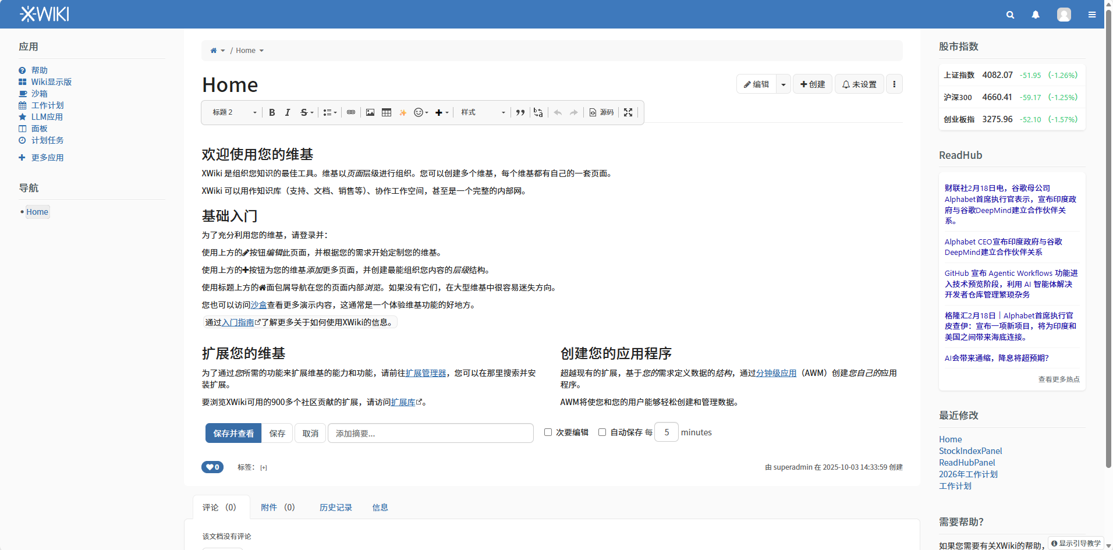The height and width of the screenshot is (550, 1113).
Task: Insert a table into the page
Action: point(387,112)
